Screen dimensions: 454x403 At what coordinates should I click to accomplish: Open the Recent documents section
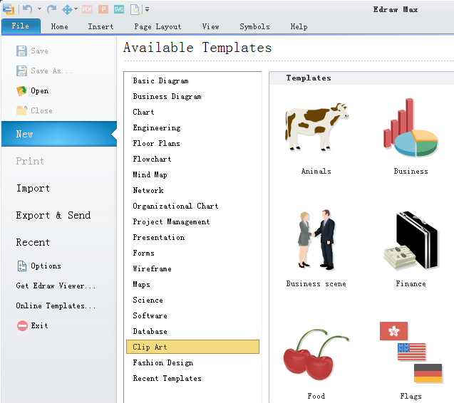pyautogui.click(x=33, y=242)
